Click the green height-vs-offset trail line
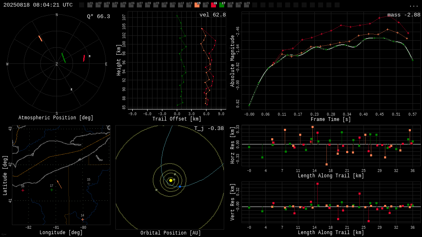Viewport: 422px width, 237px height. click(x=182, y=60)
